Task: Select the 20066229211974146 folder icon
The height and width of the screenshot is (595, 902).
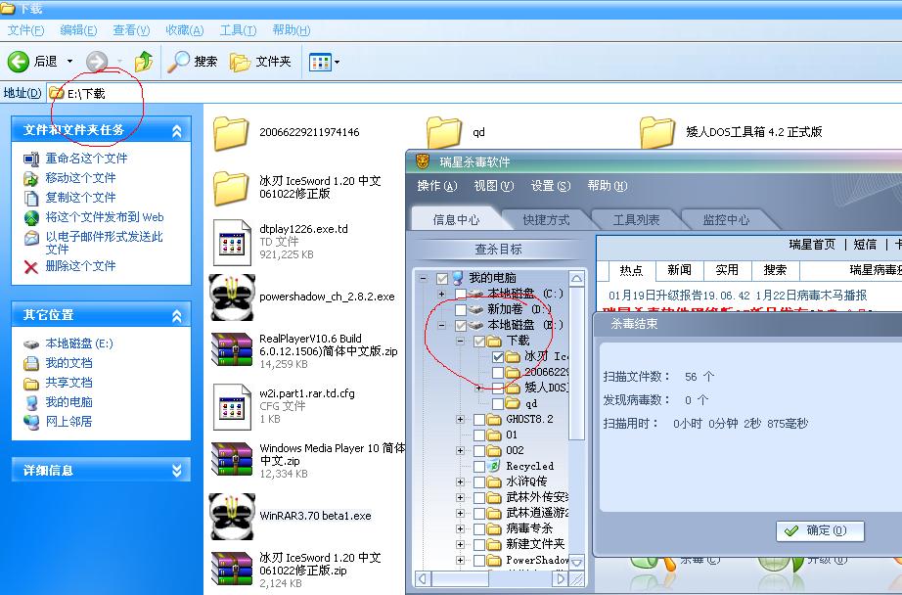Action: [x=231, y=133]
